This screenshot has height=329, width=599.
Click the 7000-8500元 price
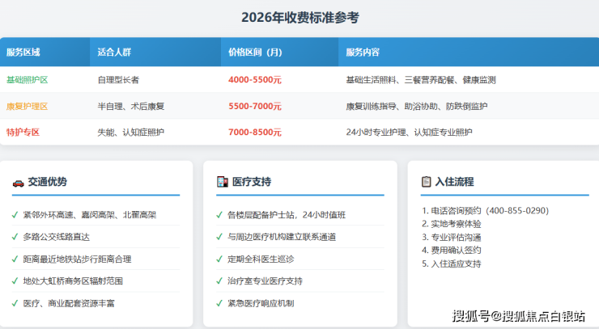[x=255, y=132]
